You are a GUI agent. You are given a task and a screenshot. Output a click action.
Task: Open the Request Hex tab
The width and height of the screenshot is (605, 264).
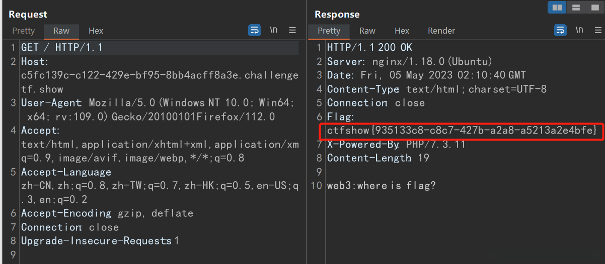click(x=96, y=31)
